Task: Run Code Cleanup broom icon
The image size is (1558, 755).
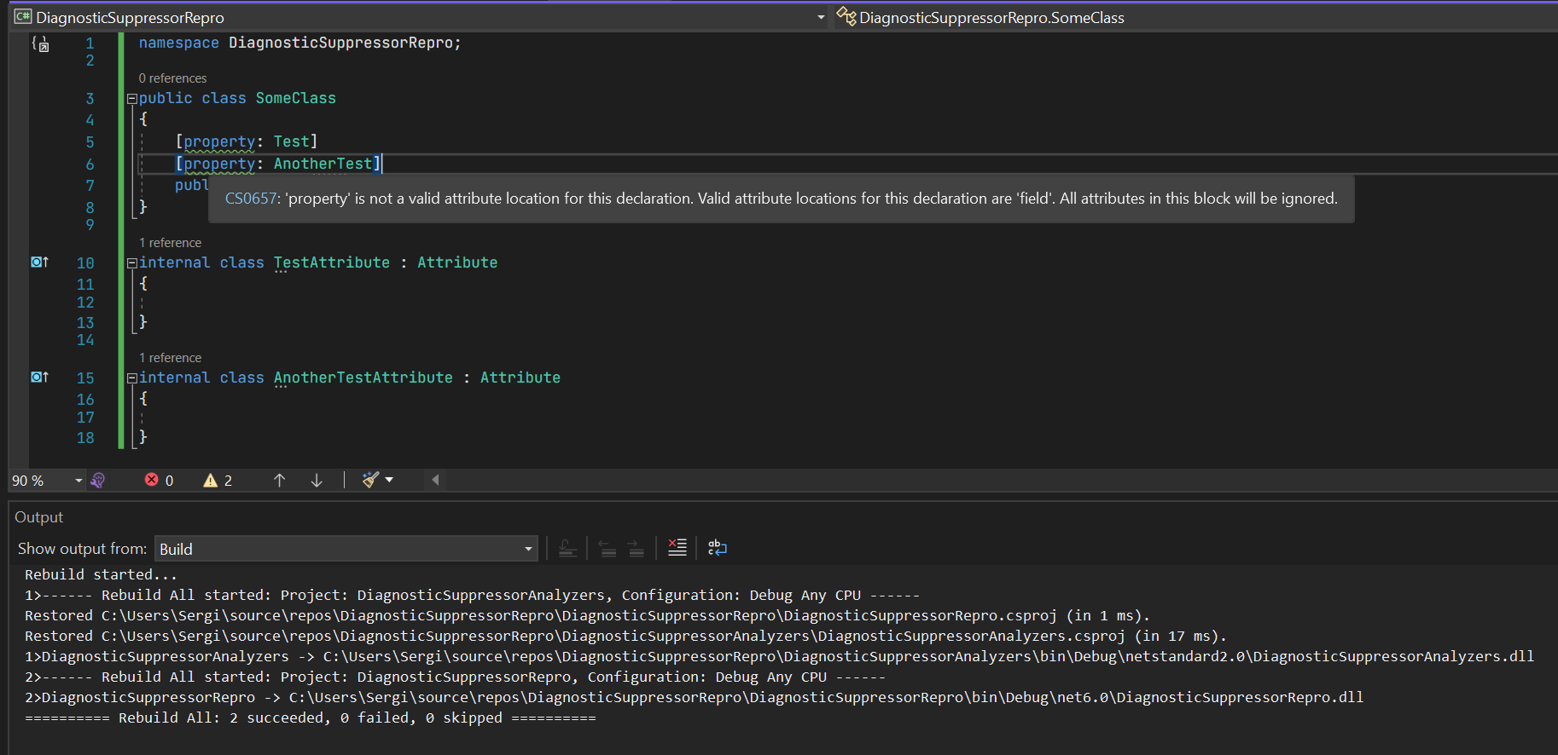Action: (x=370, y=480)
